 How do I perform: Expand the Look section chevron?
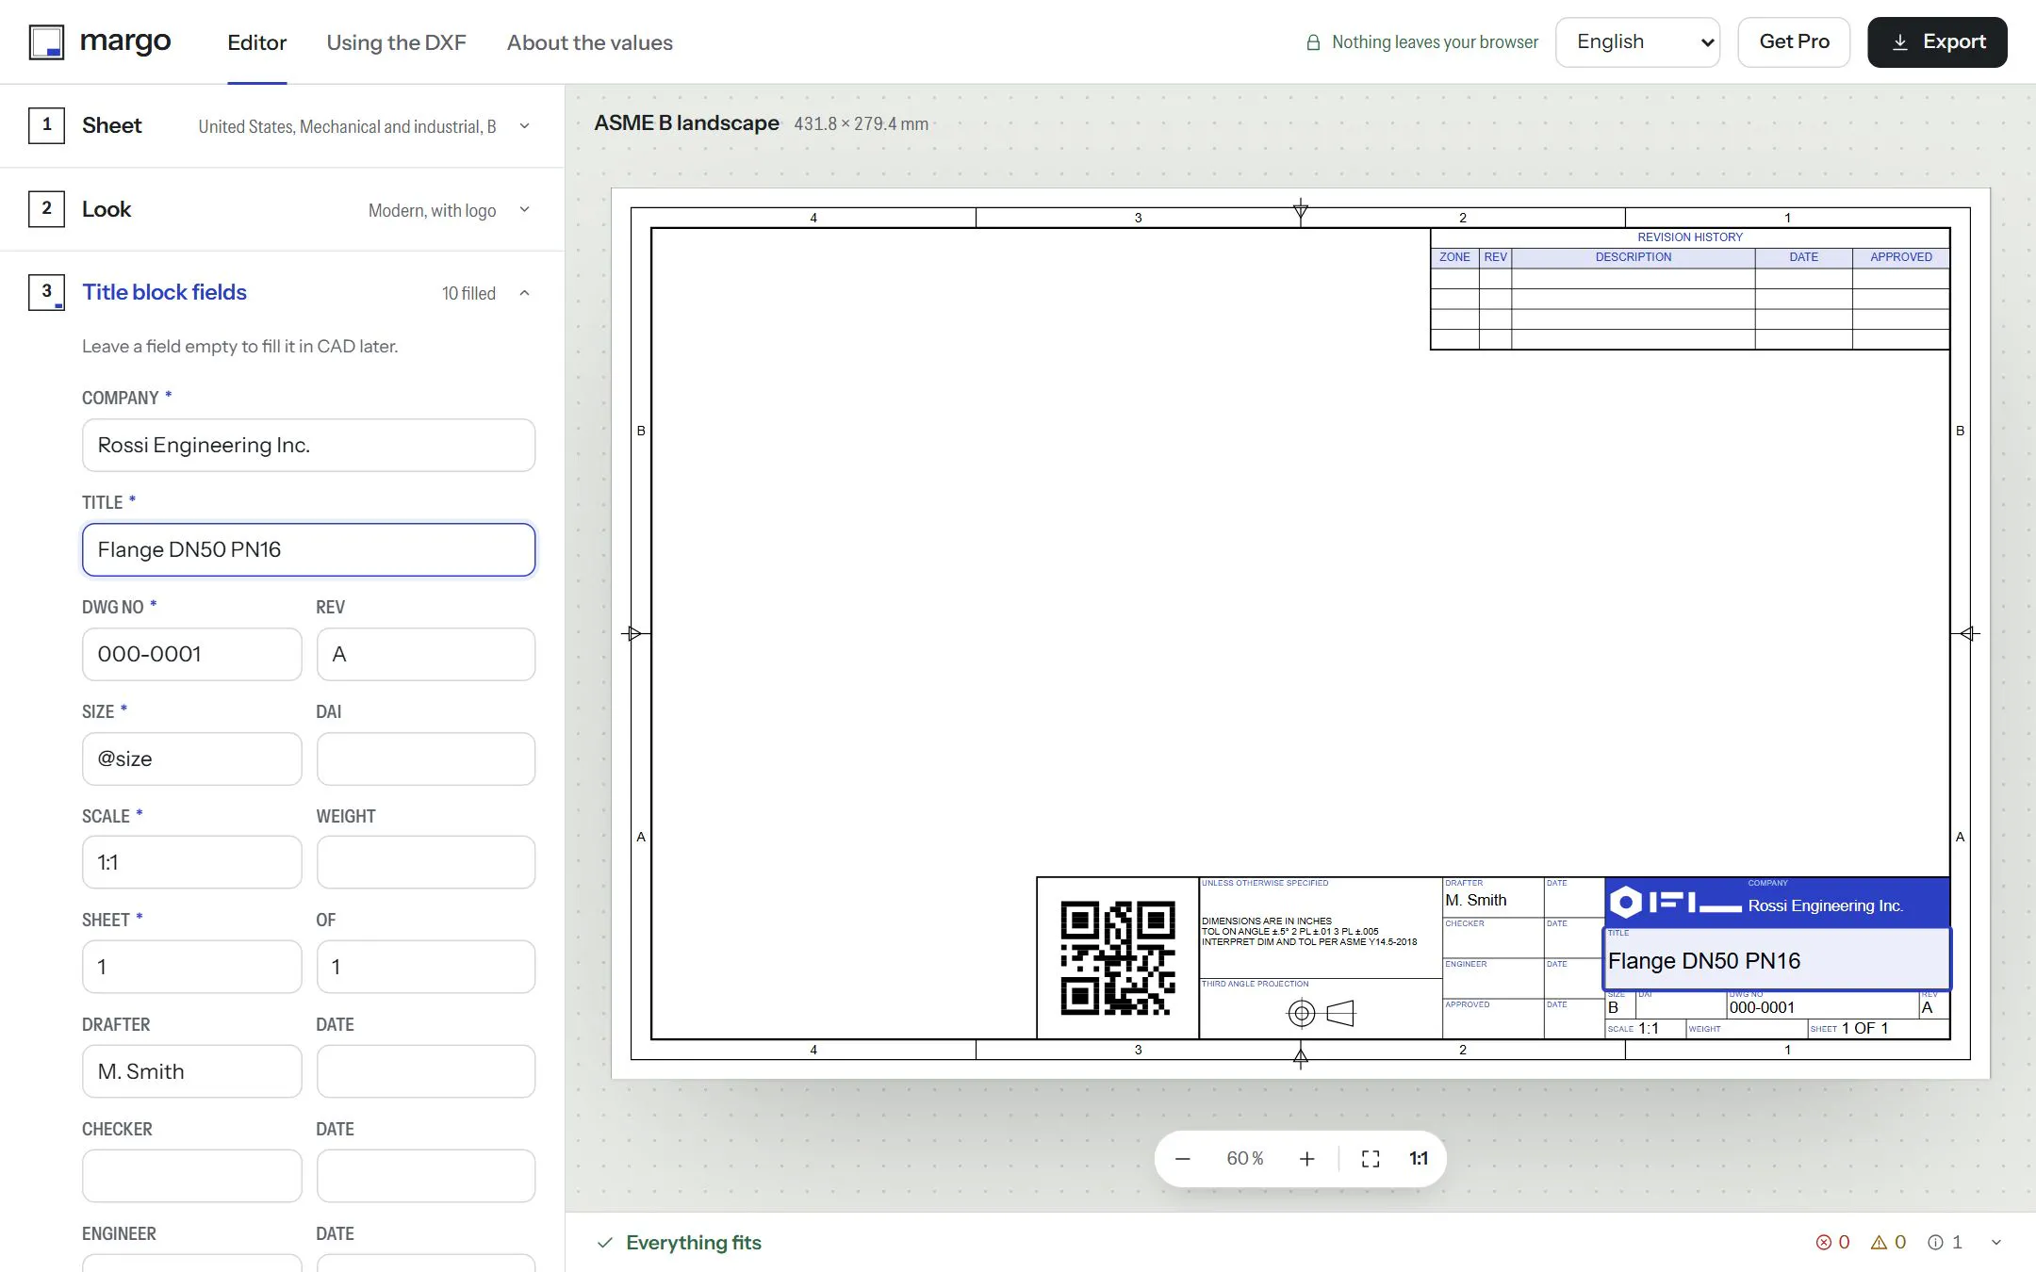click(x=525, y=210)
